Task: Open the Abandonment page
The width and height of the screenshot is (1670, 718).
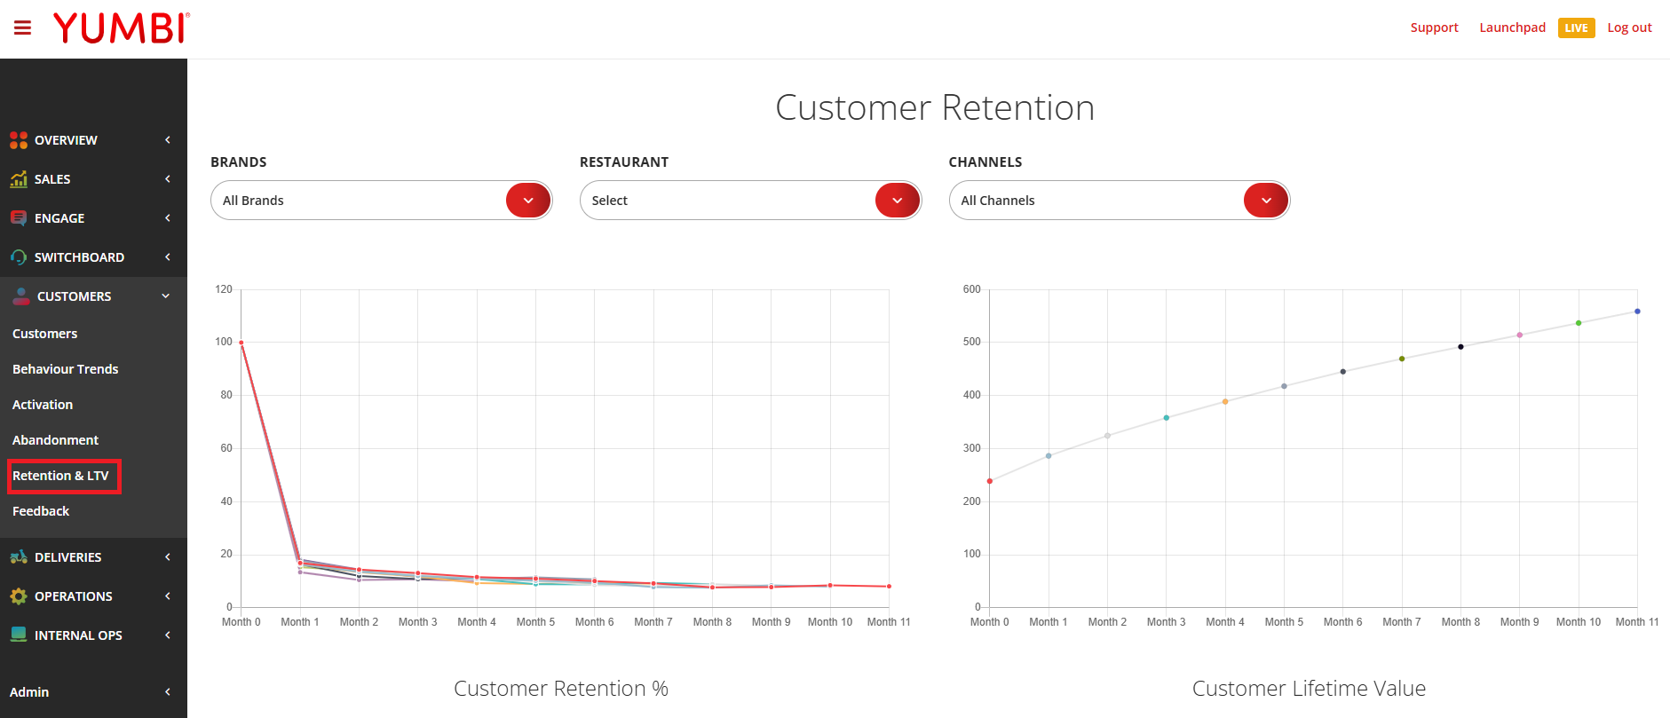Action: click(x=56, y=440)
